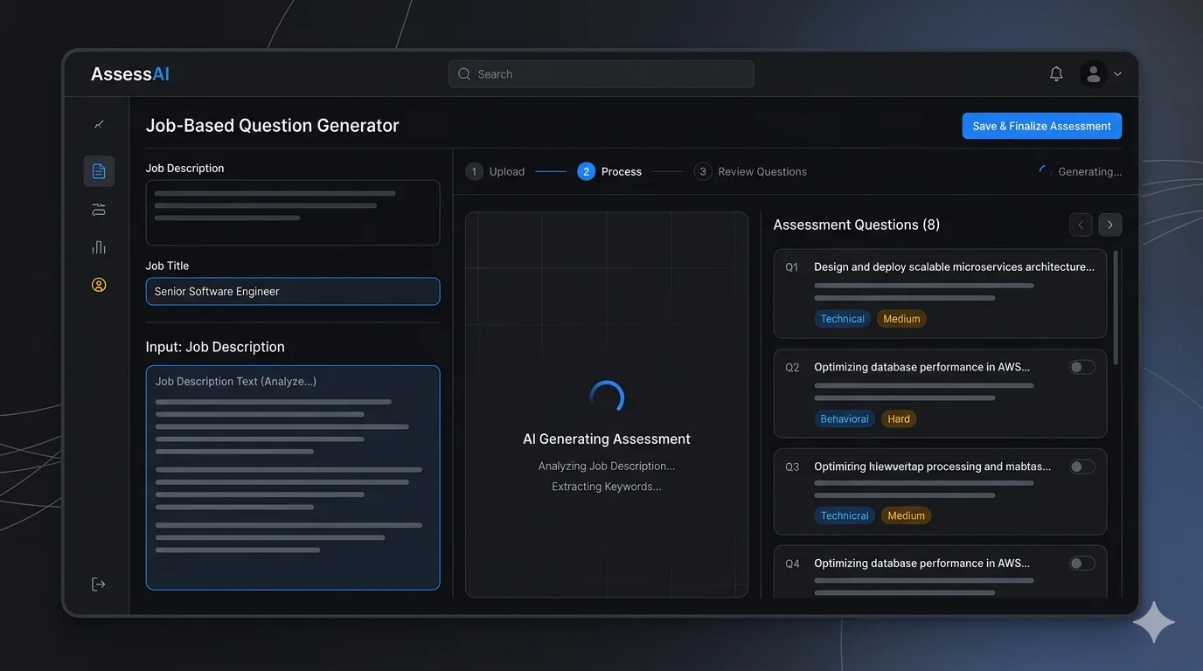Screen dimensions: 1203x671
Task: Open Q3 processing question title
Action: coord(933,467)
